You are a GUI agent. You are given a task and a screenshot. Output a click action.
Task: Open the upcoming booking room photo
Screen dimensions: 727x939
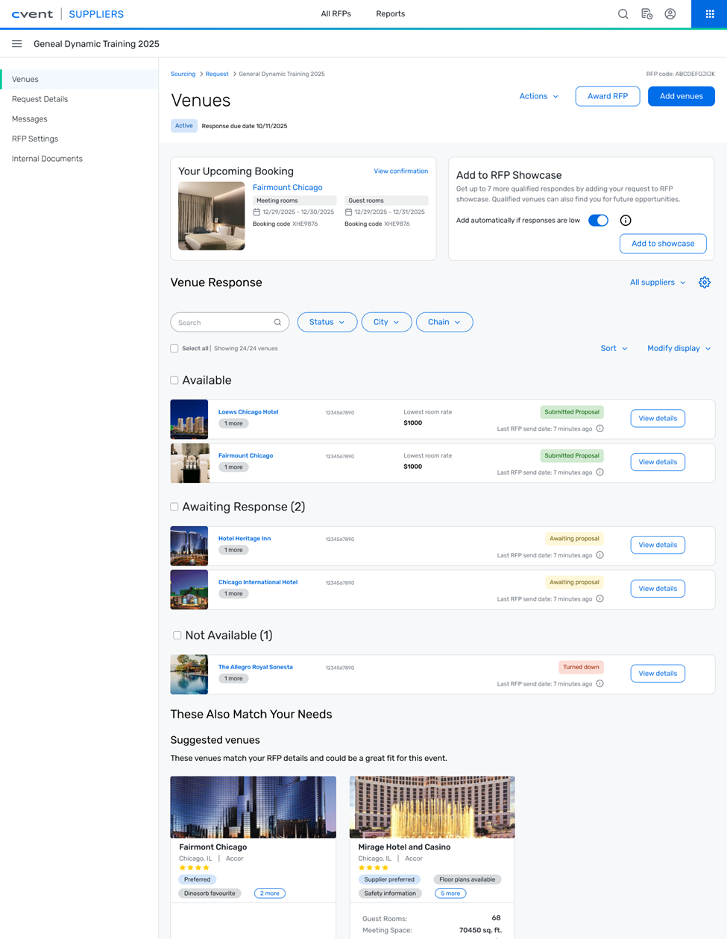pyautogui.click(x=212, y=216)
